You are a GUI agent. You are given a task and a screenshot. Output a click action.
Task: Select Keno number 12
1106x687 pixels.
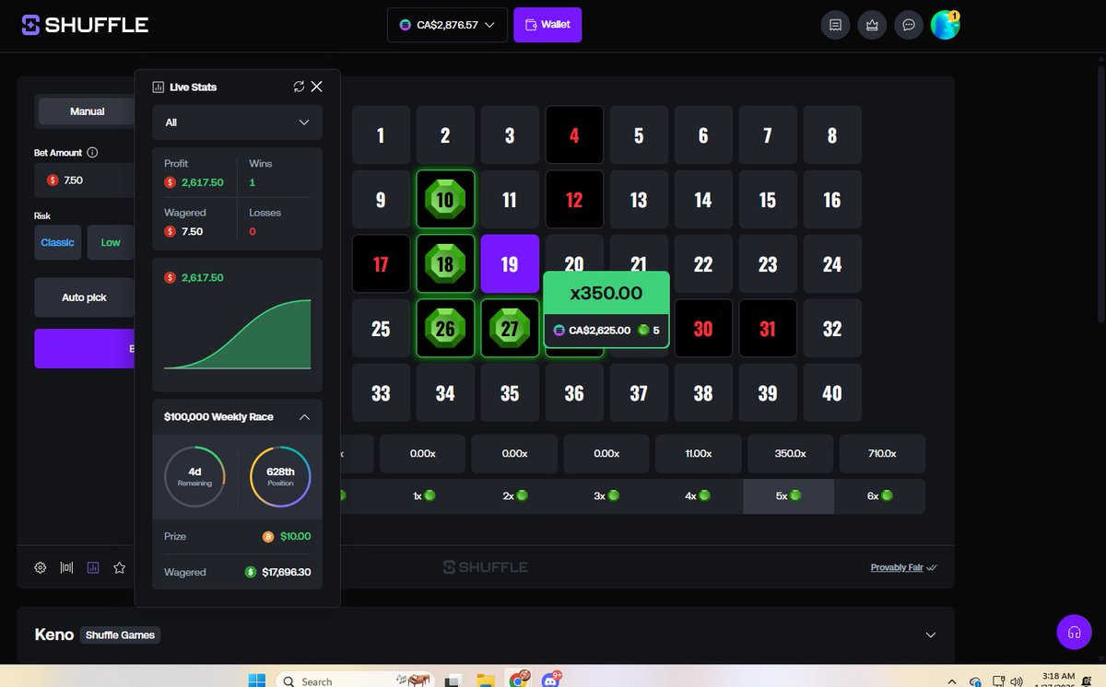click(574, 200)
